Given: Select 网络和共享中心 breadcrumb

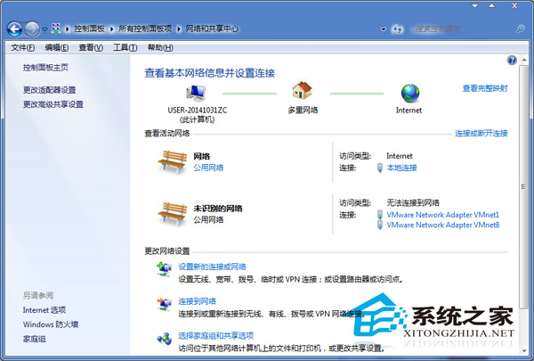Looking at the screenshot, I should coord(212,29).
